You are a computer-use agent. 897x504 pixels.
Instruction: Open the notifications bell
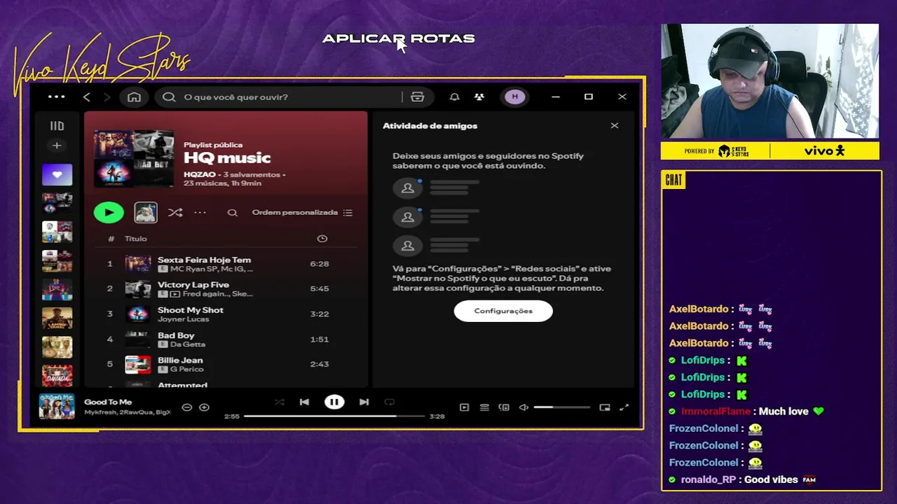point(454,97)
